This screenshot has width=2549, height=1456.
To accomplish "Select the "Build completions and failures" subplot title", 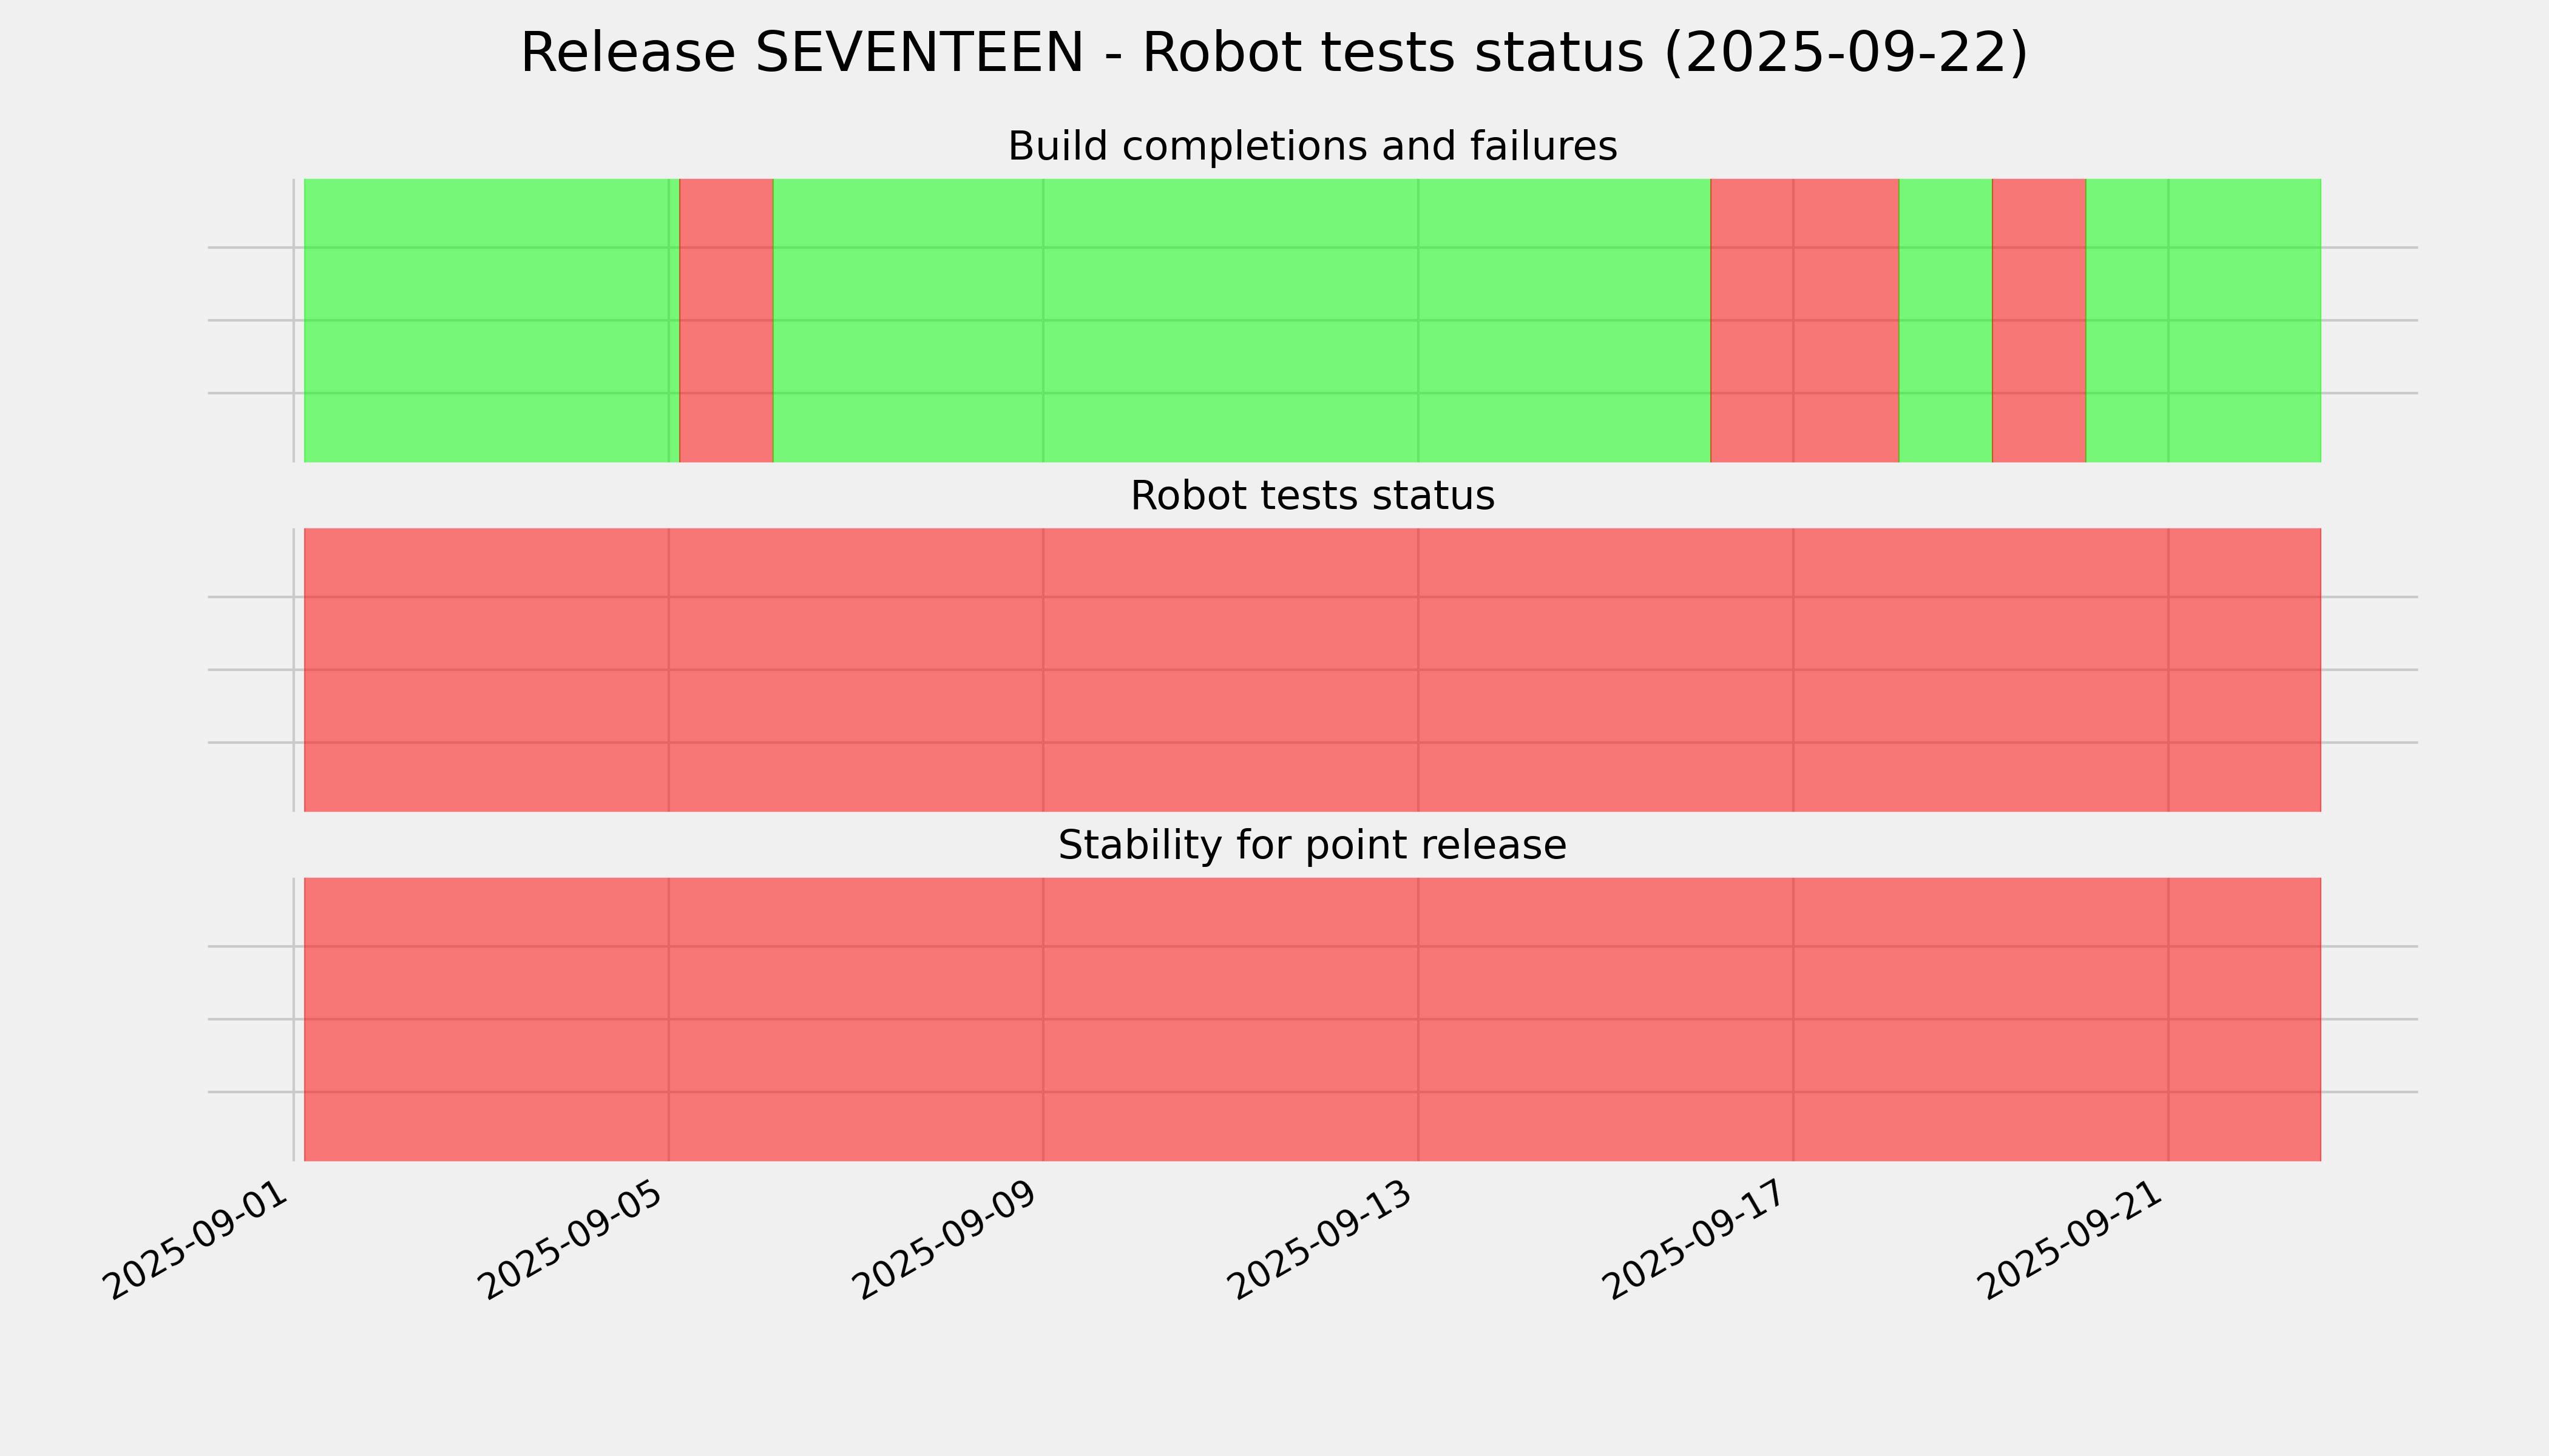I will click(x=1312, y=147).
